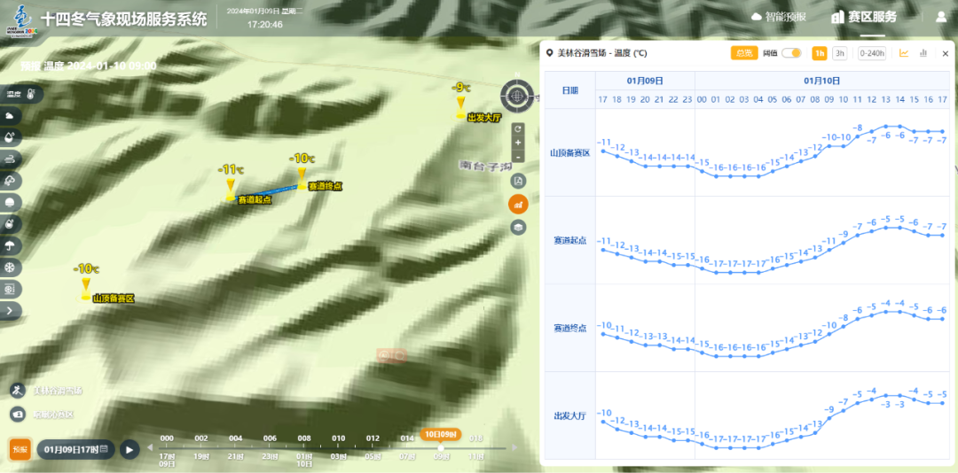
Task: Click the timeline slider handle at 10日09时
Action: point(441,447)
